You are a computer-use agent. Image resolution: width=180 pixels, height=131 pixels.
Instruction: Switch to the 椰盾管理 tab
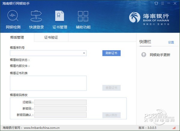[17, 37]
